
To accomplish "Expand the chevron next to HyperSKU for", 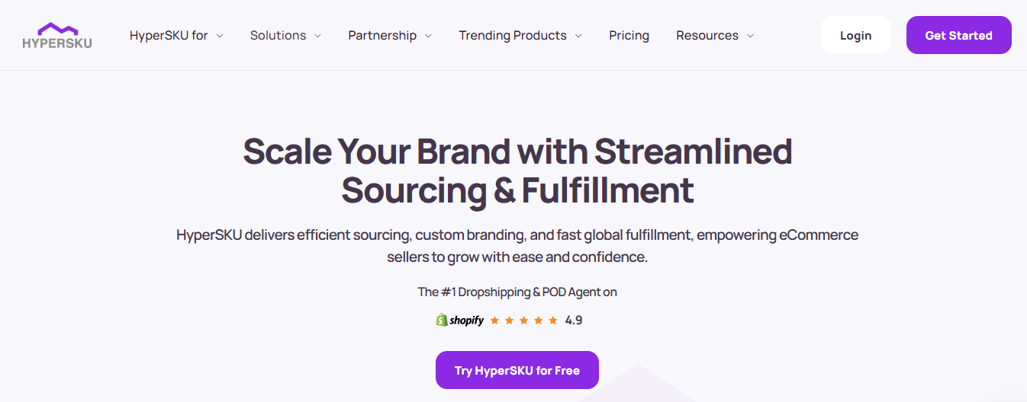I will [x=220, y=36].
